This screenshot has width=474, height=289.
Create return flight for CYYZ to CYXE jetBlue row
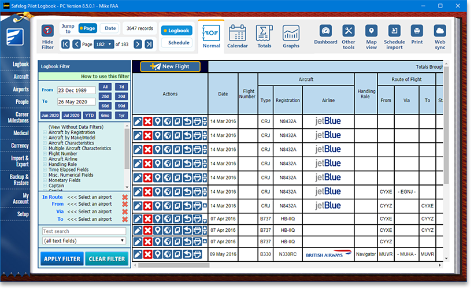[187, 206]
